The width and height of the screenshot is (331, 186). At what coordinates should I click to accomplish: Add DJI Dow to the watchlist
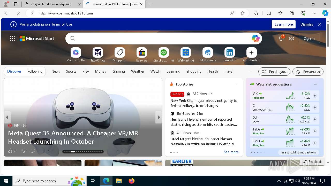(315, 119)
